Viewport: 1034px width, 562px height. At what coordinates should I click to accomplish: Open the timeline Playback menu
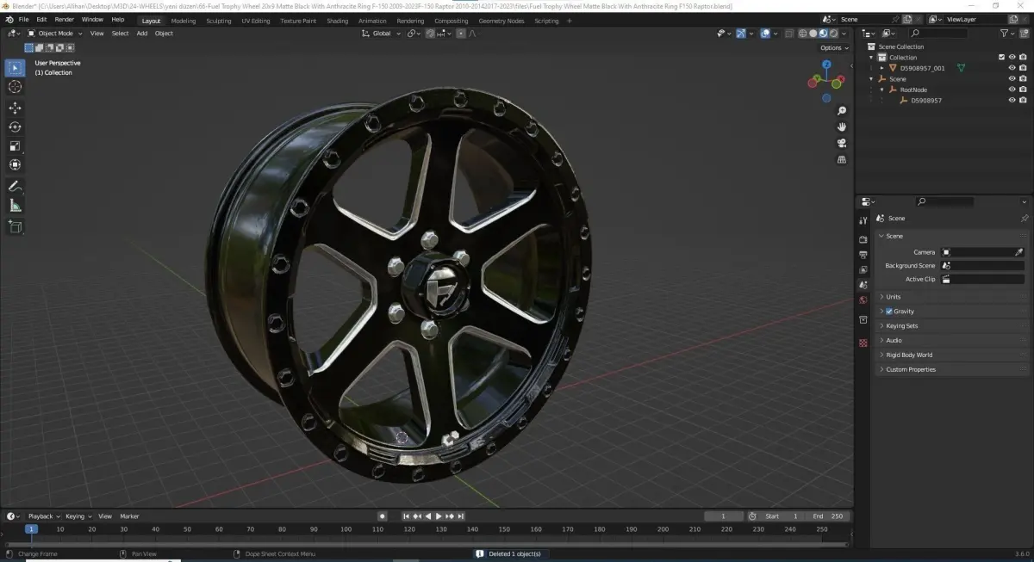click(x=43, y=516)
